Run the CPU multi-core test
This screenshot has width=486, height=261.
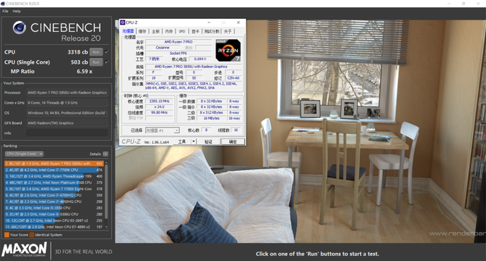coord(96,52)
